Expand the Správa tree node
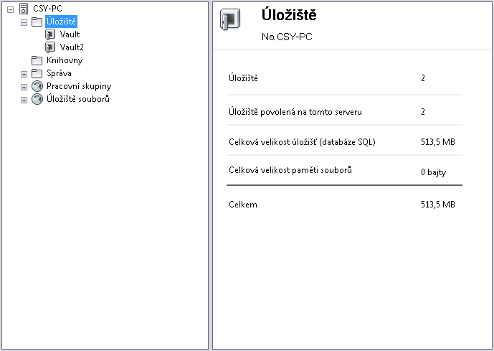 point(24,73)
